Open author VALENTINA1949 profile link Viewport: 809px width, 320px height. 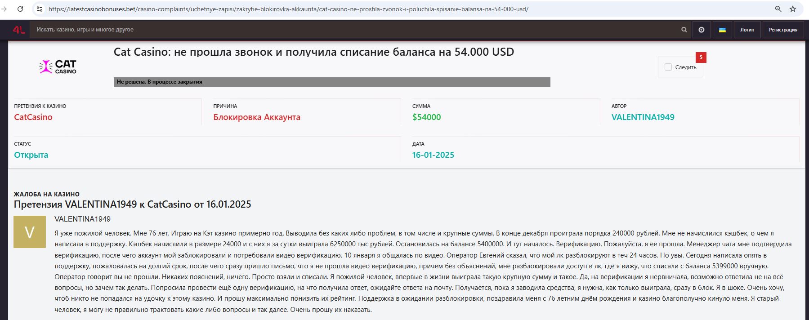pos(643,117)
